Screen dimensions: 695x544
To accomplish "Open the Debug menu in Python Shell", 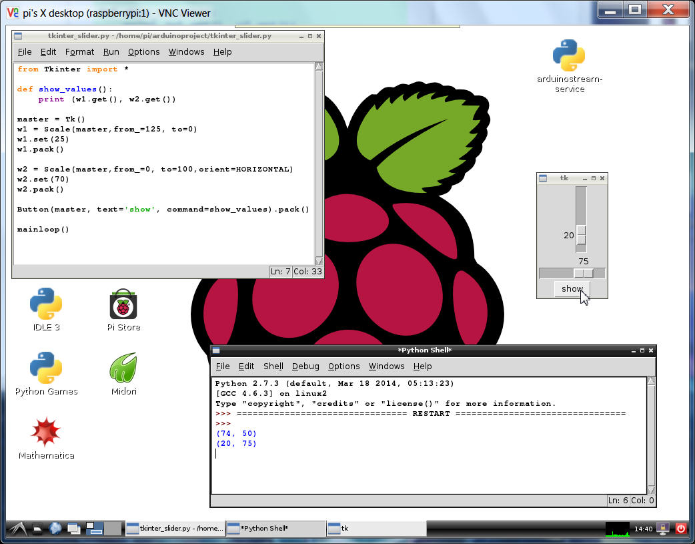I will [x=305, y=366].
